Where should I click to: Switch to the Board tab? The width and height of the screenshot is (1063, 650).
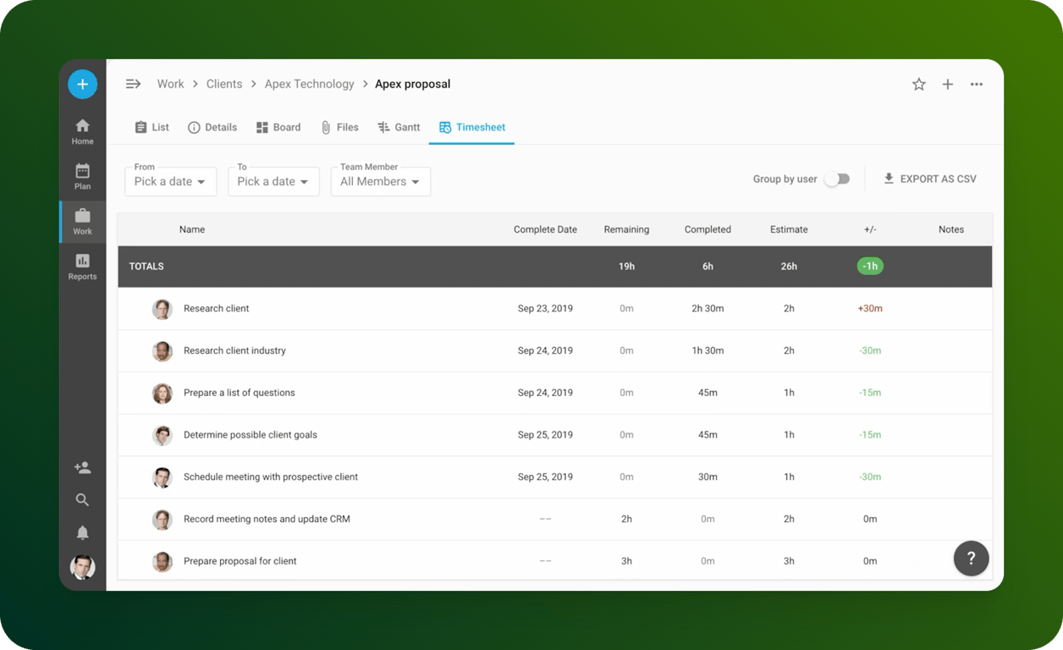click(278, 127)
